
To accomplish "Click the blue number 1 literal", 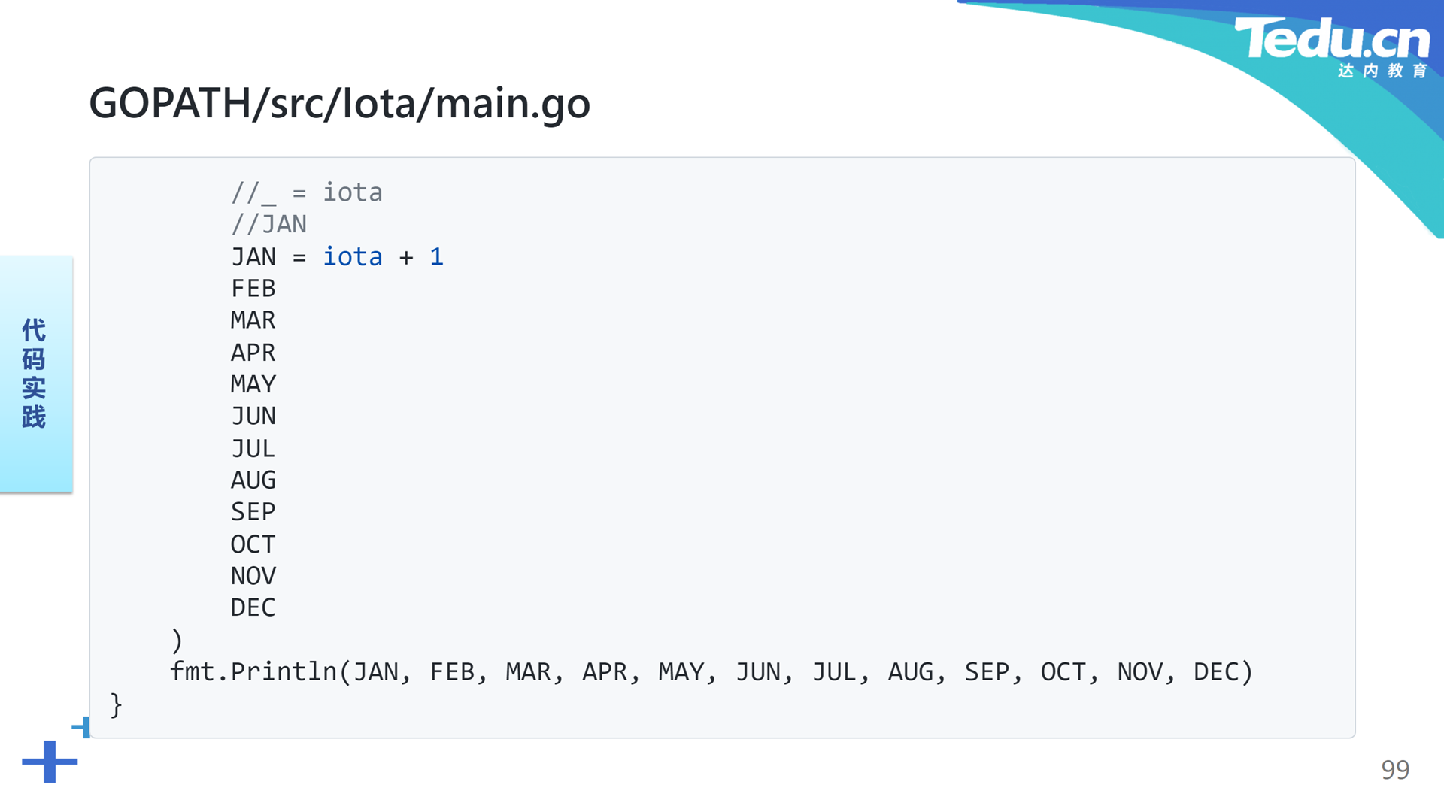I will [437, 257].
